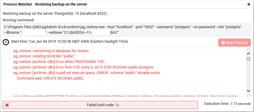Click the 'Command was: CREATE SCHEMA public;' line
Viewport: 254px width, 112px height.
click(x=50, y=78)
